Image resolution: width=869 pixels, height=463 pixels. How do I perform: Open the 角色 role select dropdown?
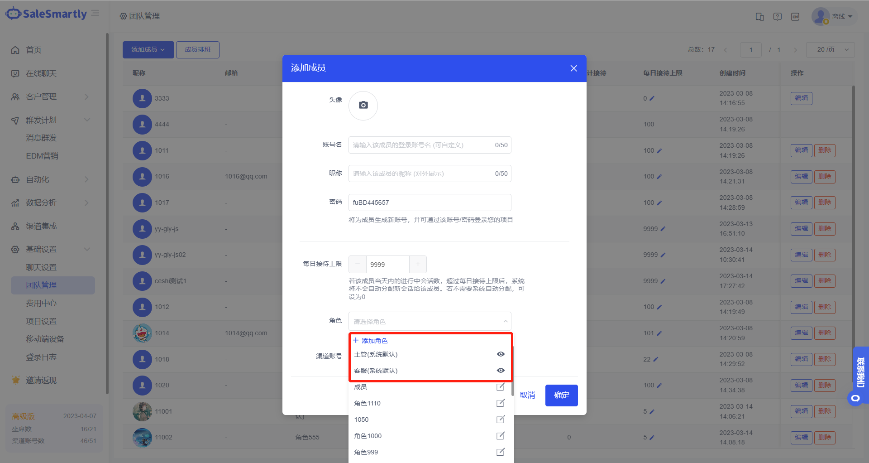coord(430,321)
